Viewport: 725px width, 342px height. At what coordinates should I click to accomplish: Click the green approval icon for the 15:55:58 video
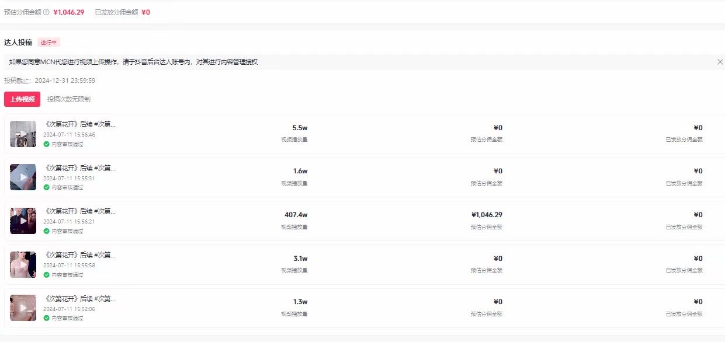click(46, 275)
